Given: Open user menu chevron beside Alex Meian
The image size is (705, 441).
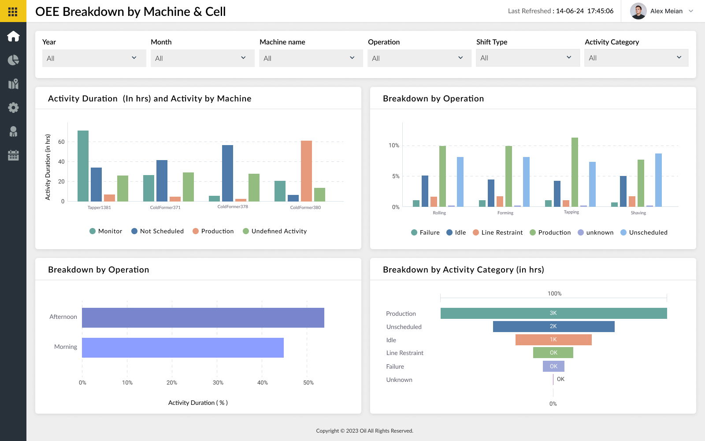Looking at the screenshot, I should tap(691, 11).
